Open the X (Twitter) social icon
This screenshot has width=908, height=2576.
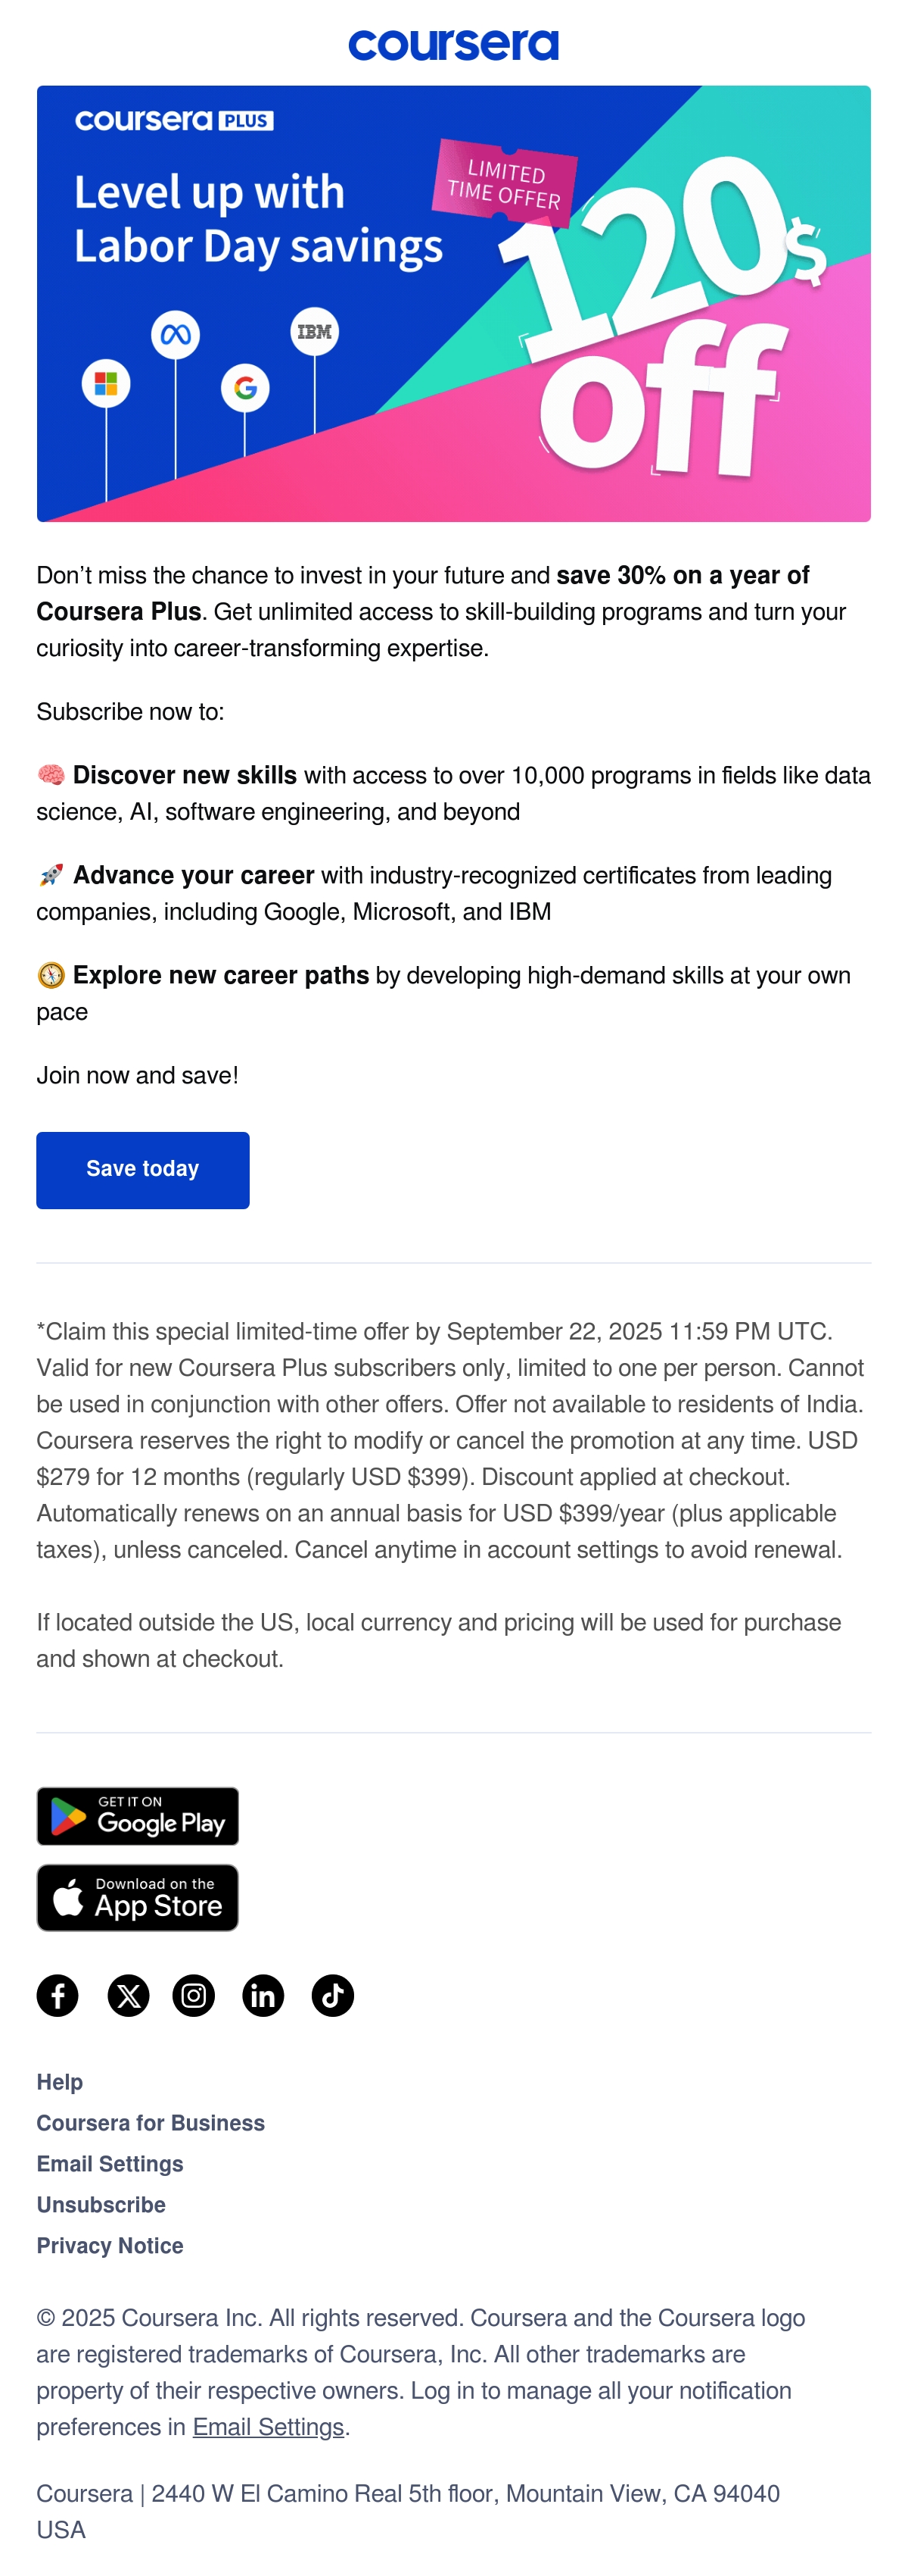point(128,1996)
